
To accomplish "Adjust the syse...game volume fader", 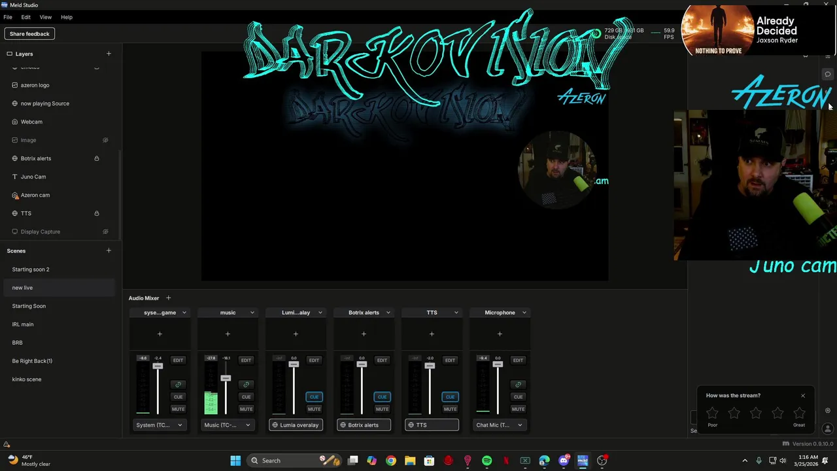I will pos(158,366).
